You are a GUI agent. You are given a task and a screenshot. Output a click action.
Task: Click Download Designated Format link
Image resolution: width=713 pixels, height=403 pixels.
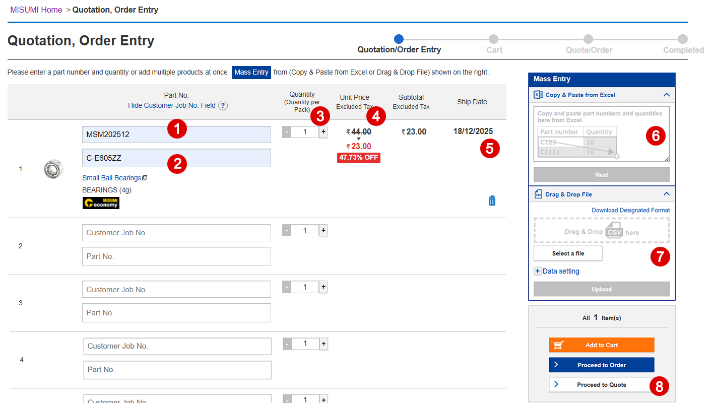point(630,210)
